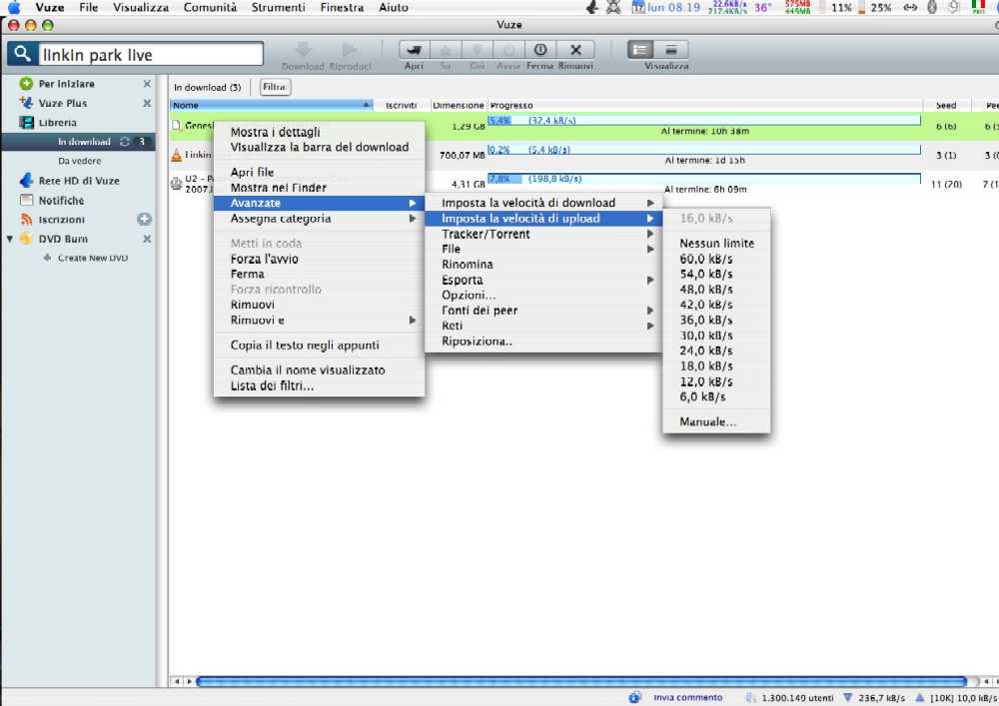Viewport: 999px width, 706px height.
Task: Close the Vuze Plus sidebar entry
Action: 147,103
